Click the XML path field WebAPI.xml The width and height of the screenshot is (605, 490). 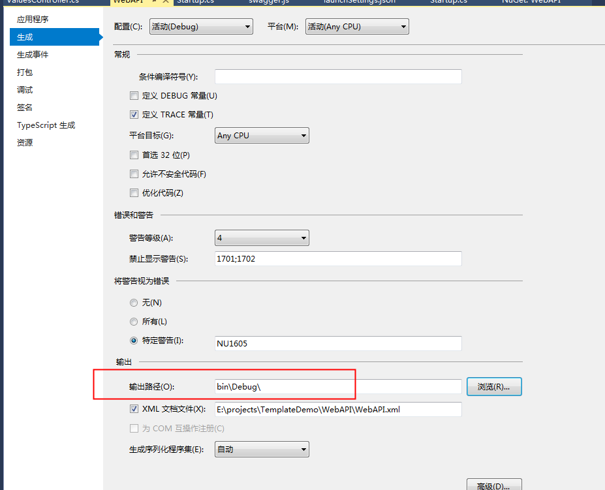(x=338, y=409)
